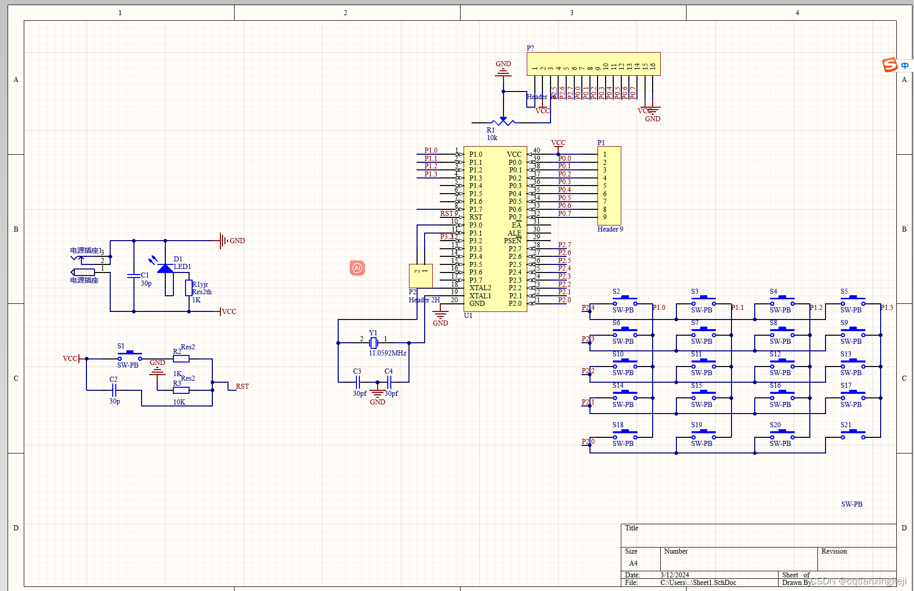This screenshot has height=591, width=914.
Task: Click the R1 10k potentiometer symbol
Action: point(503,121)
